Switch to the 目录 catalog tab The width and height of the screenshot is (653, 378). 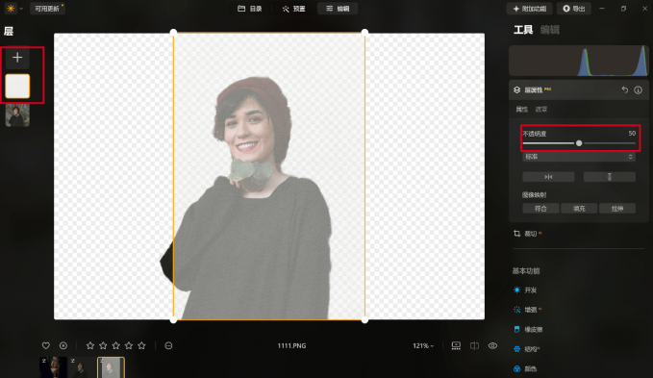tap(250, 9)
